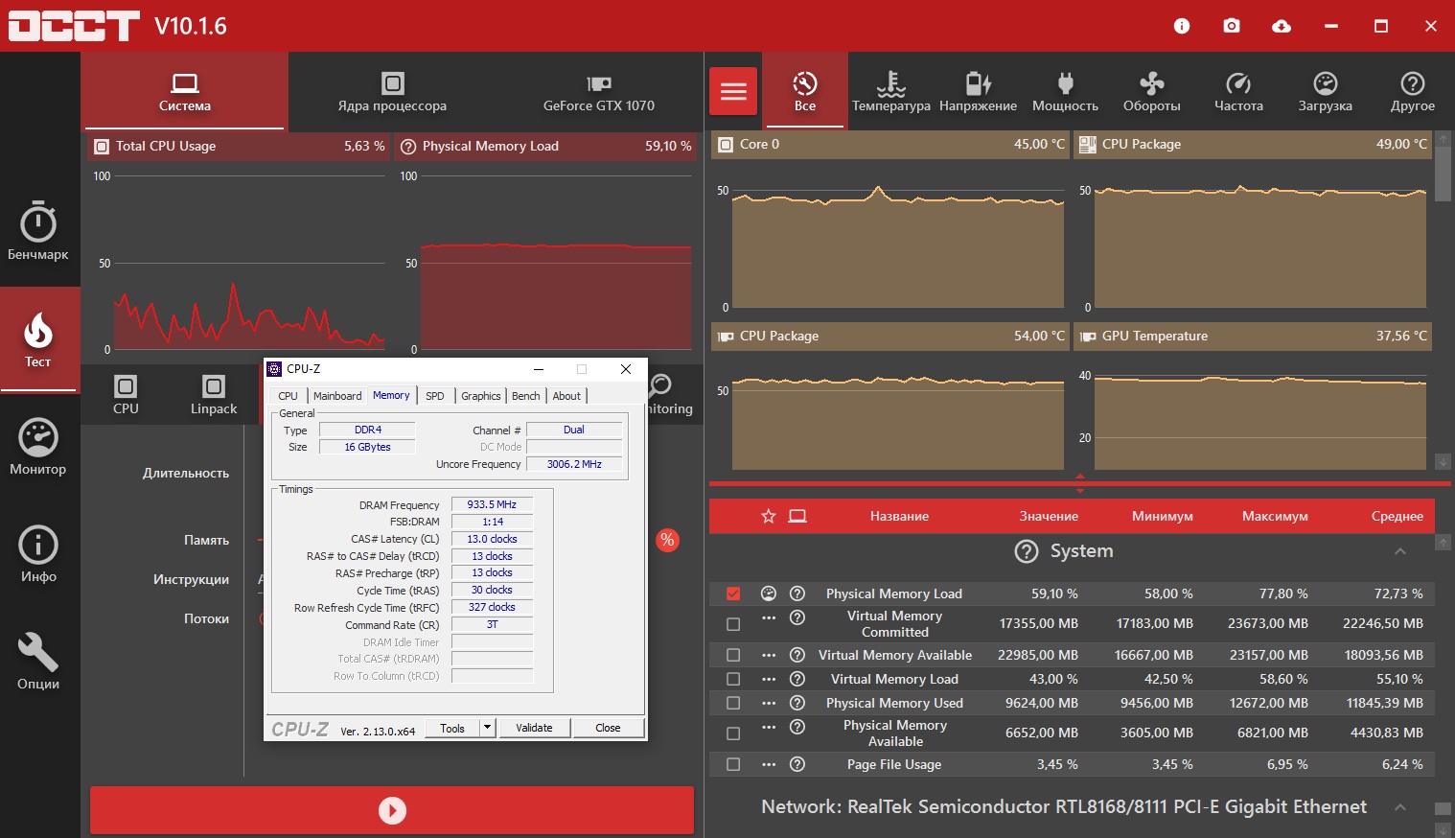Select the Тест flame section
Viewport: 1455px width, 838px height.
coord(38,339)
